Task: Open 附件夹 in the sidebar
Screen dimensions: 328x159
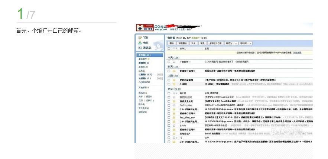Action: click(142, 104)
